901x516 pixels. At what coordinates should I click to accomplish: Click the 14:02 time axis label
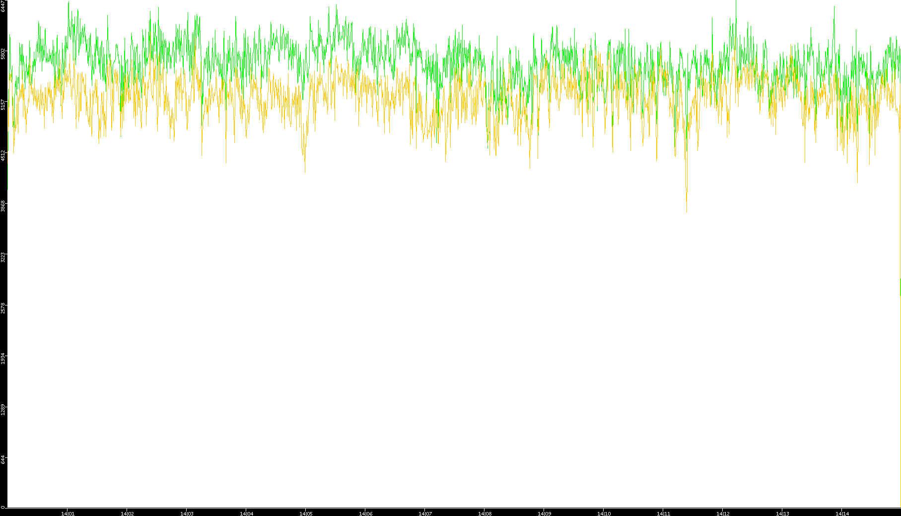tap(127, 514)
